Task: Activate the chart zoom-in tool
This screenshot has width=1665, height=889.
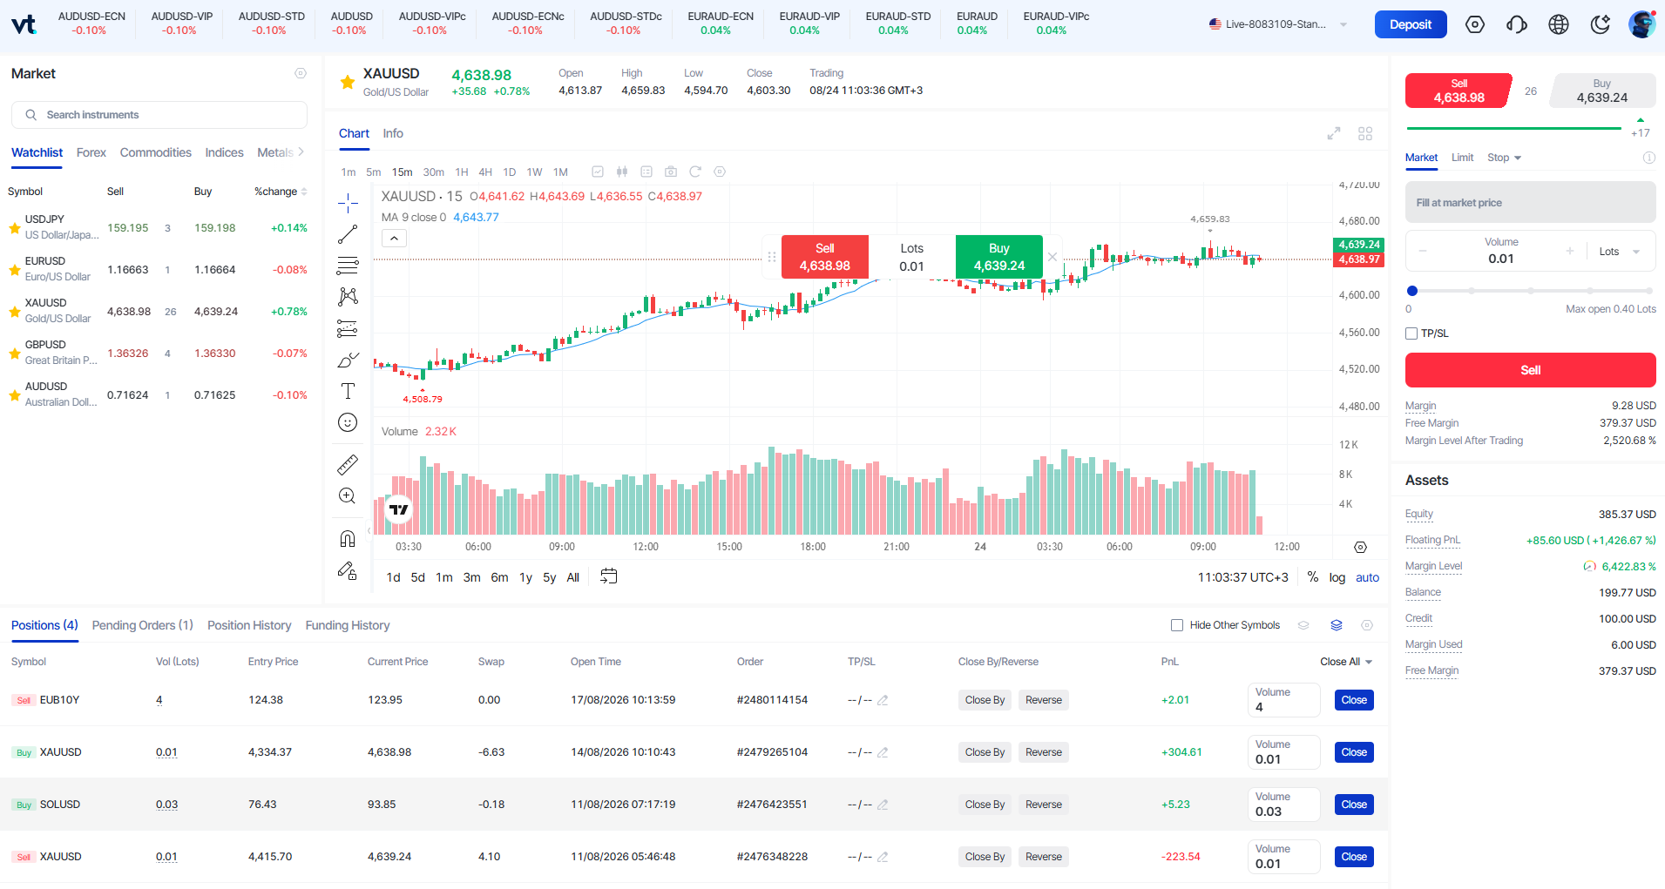Action: point(347,496)
